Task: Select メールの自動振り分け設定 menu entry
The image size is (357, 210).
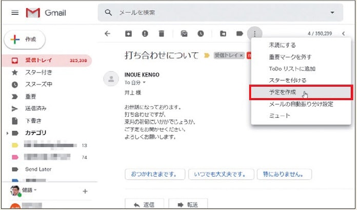Action: (x=301, y=104)
